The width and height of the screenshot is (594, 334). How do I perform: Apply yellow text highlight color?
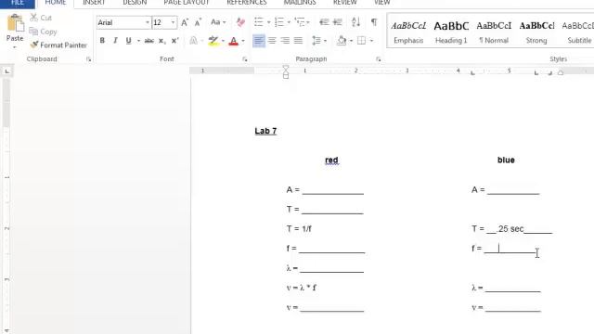(x=213, y=41)
